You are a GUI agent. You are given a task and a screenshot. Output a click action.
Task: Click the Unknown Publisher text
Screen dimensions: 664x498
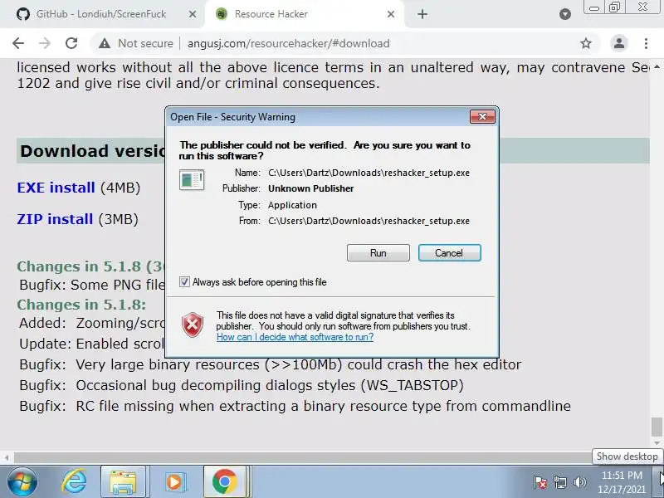point(310,188)
